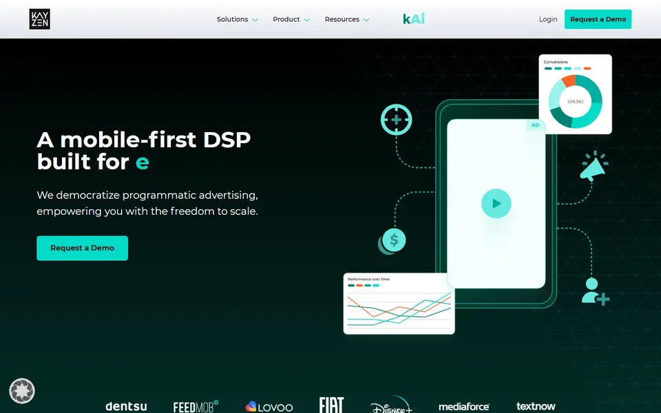Click text 'We democratize programmatic advertising,'
Image resolution: width=661 pixels, height=413 pixels.
[x=147, y=195]
